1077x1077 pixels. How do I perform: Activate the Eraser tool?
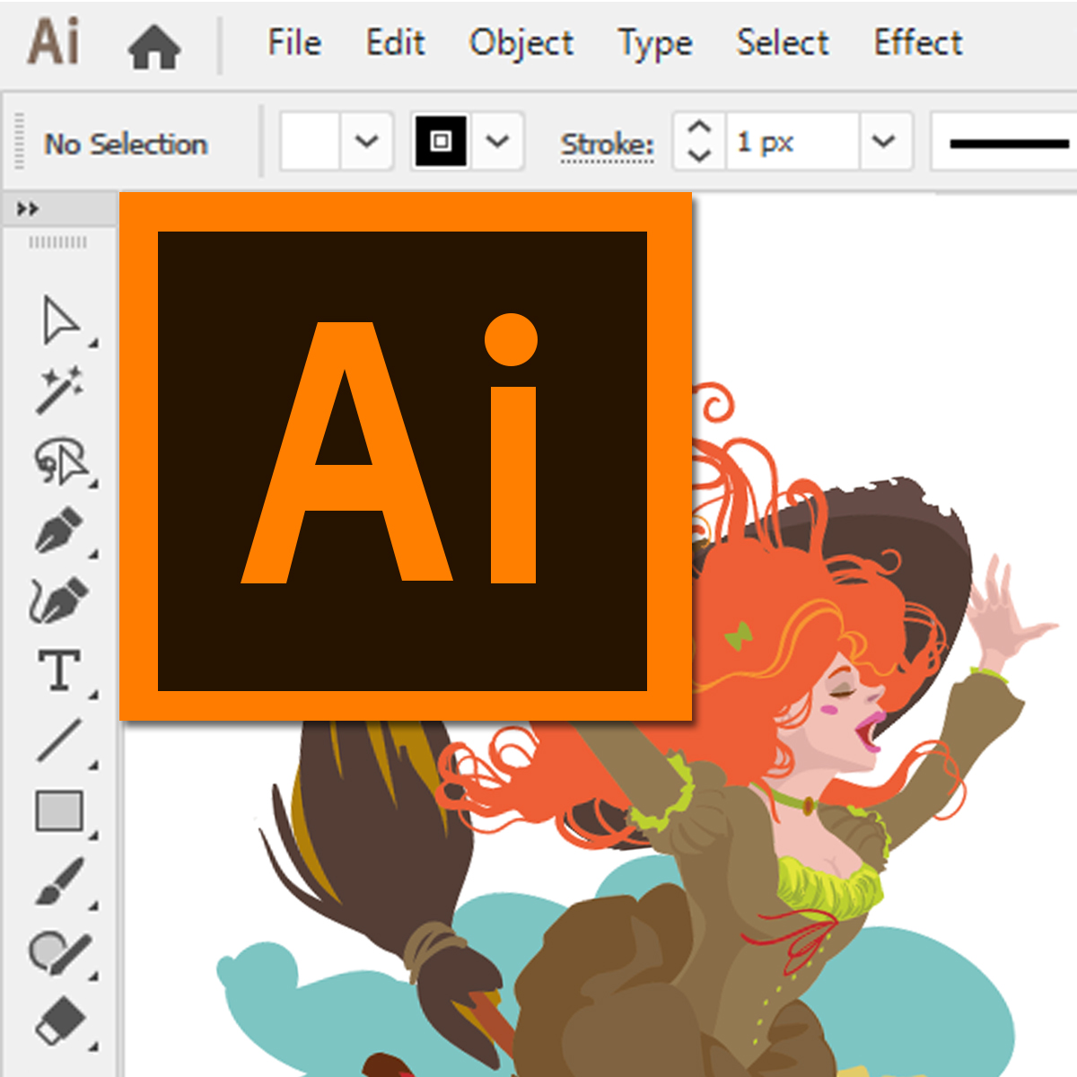point(61,1019)
